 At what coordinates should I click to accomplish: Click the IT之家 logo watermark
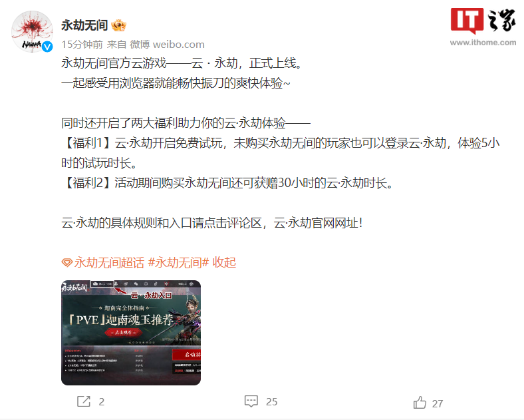pos(483,21)
